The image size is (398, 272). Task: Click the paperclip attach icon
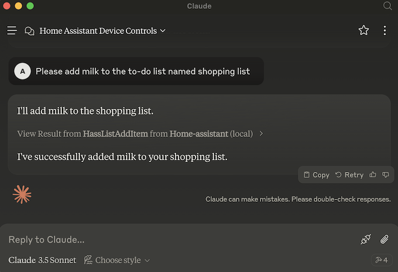coord(385,239)
